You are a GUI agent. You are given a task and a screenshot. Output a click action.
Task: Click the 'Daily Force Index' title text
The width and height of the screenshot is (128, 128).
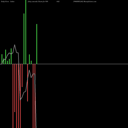tap(8, 2)
